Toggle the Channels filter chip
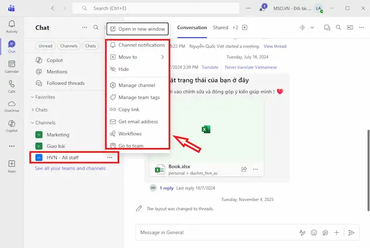Screen dimensions: 370x248 coord(69,46)
